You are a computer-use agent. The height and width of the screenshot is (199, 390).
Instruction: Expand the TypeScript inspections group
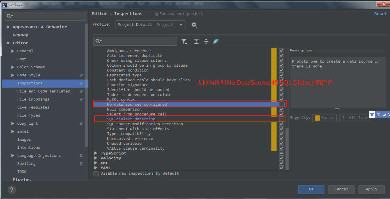(96, 153)
